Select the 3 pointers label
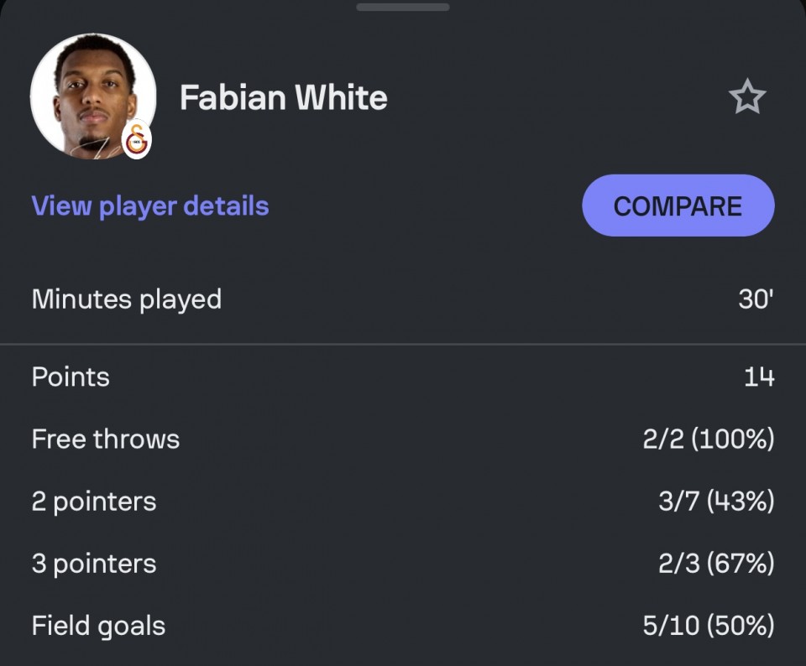Screen dimensions: 806x666 click(94, 564)
